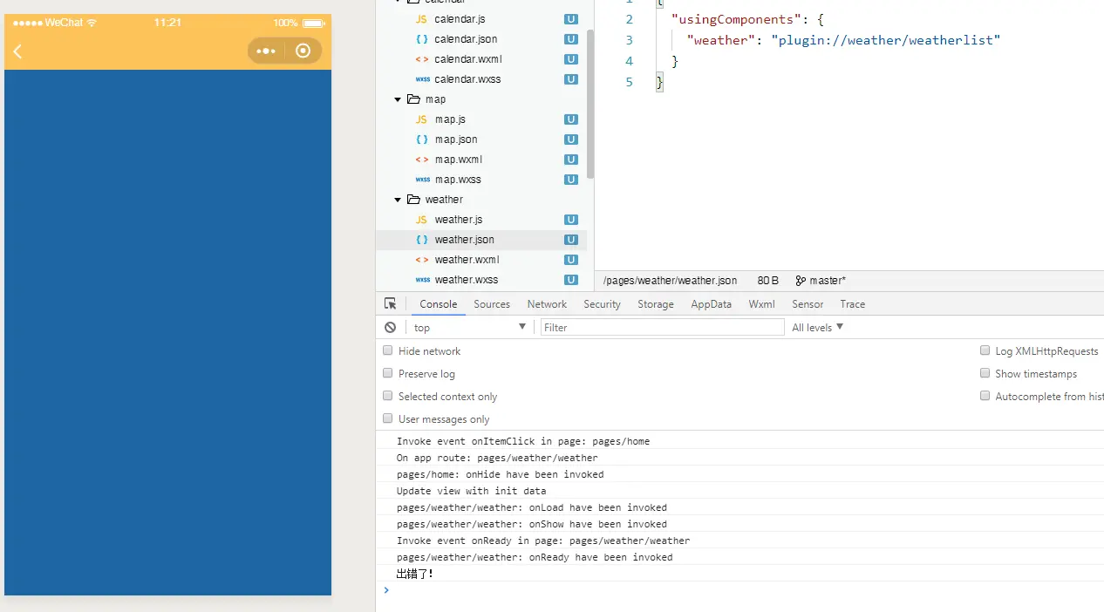Click the file tree scrollbar

tap(590, 103)
